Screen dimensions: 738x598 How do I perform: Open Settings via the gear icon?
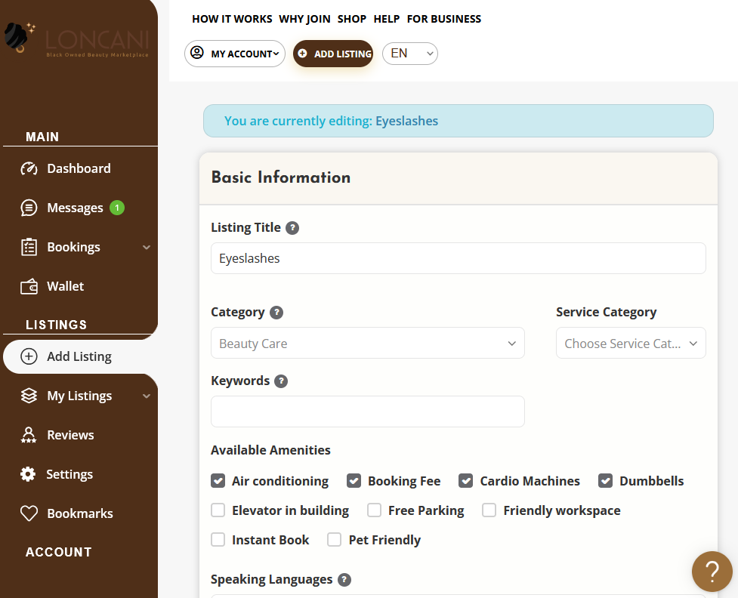pyautogui.click(x=28, y=473)
